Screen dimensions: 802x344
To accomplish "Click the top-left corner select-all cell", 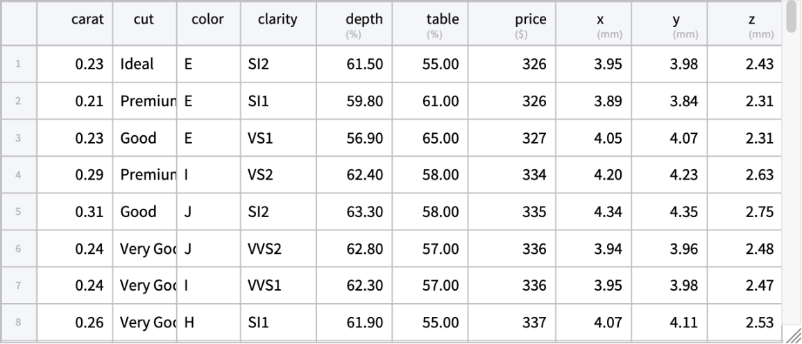I will pos(19,24).
